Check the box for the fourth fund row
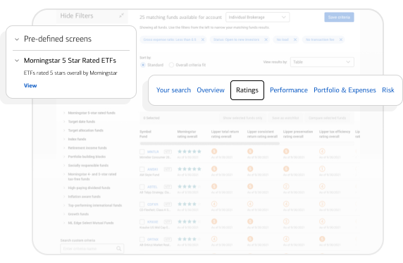 142,204
